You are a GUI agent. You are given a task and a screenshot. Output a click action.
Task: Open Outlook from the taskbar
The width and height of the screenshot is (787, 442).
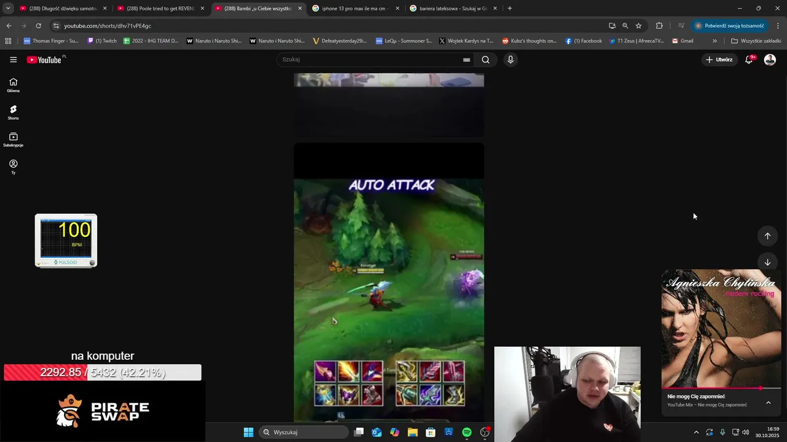(x=377, y=432)
